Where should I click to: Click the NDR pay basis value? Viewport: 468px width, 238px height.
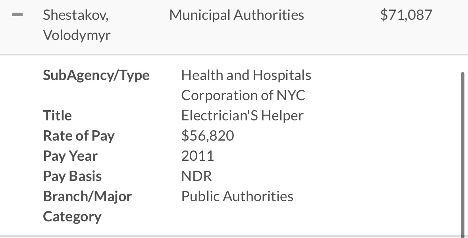(196, 176)
